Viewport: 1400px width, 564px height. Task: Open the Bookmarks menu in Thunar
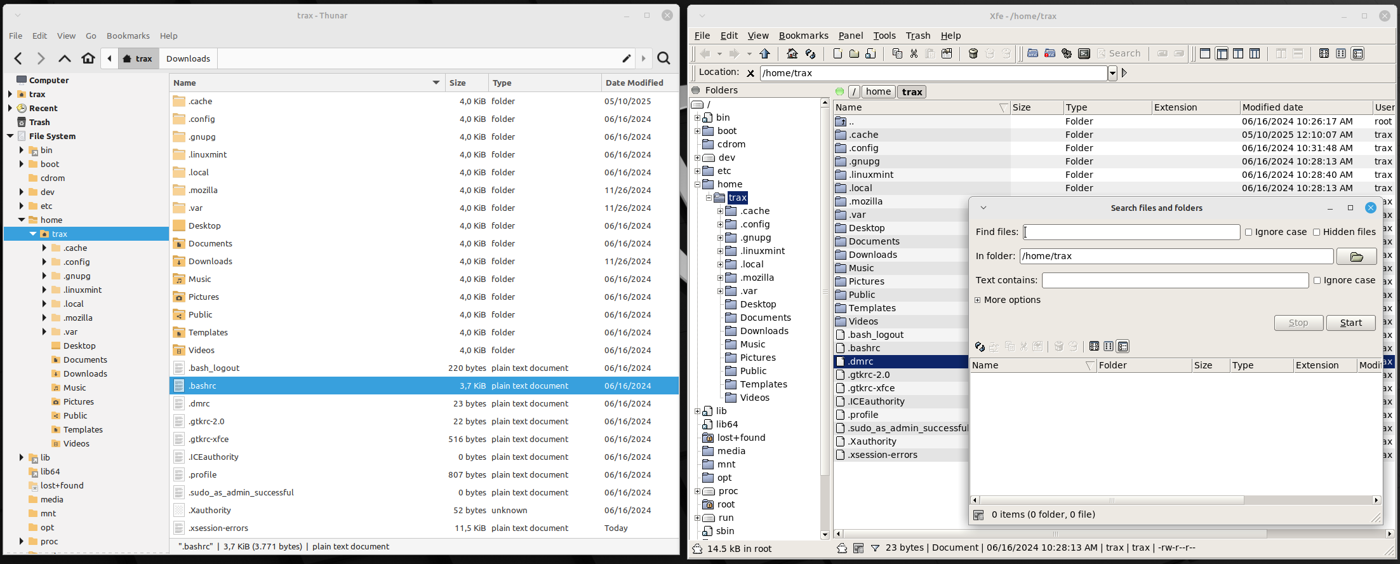128,36
